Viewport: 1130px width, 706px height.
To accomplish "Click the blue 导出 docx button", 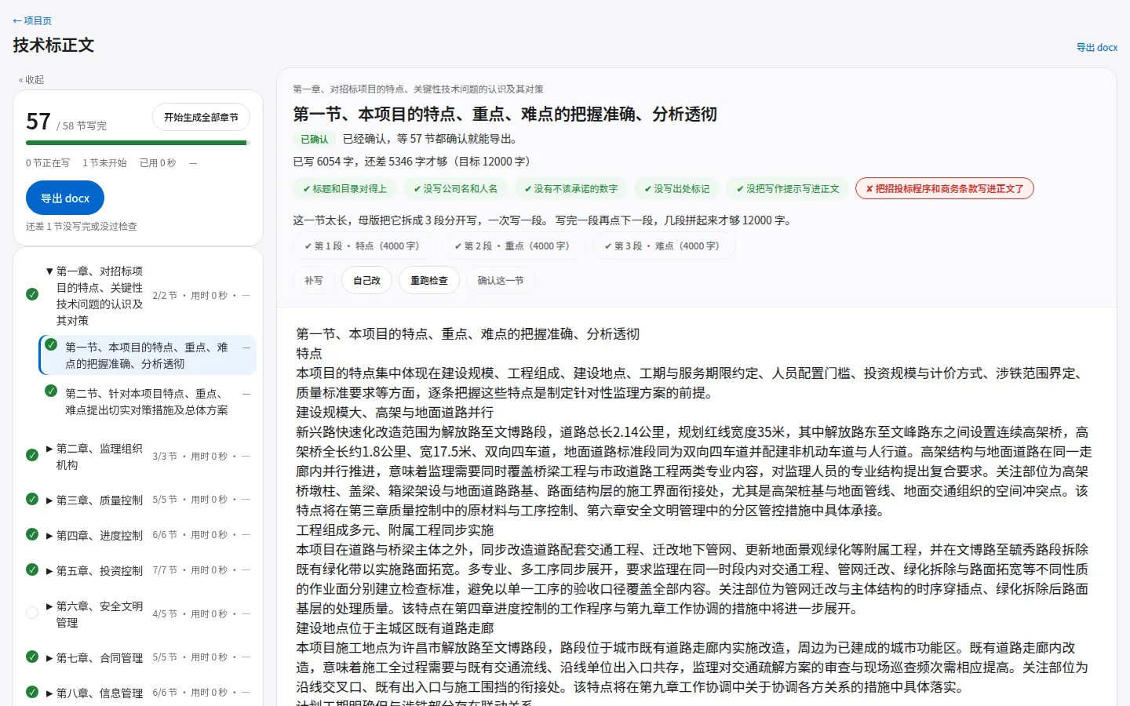I will point(65,198).
